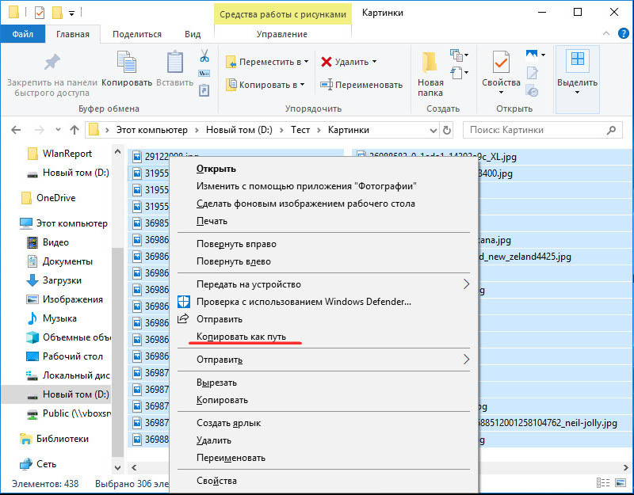Open Свойства from the ribbon
The width and height of the screenshot is (634, 495).
[x=501, y=73]
